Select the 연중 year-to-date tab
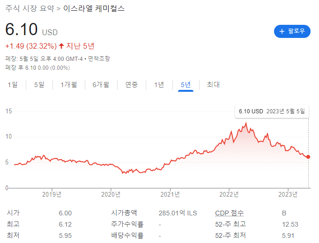The image size is (319, 243). (x=132, y=85)
